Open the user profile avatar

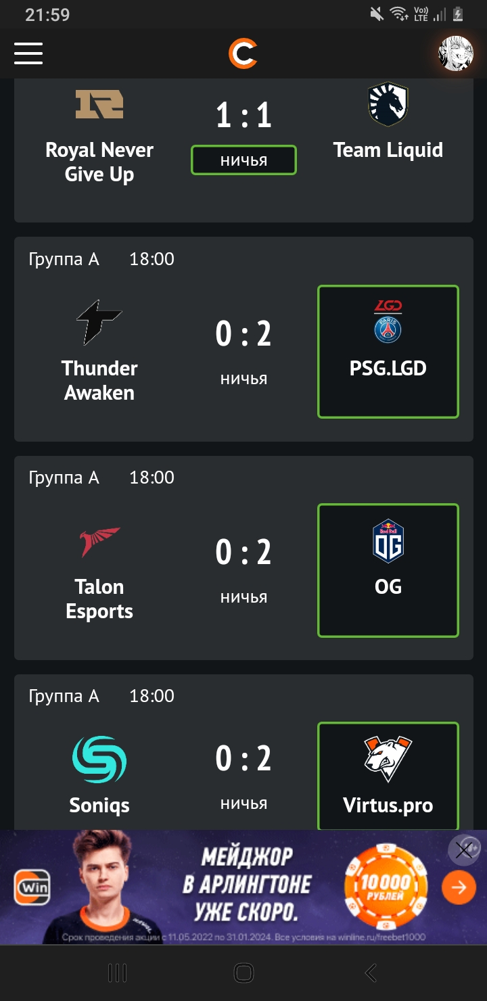pyautogui.click(x=456, y=53)
